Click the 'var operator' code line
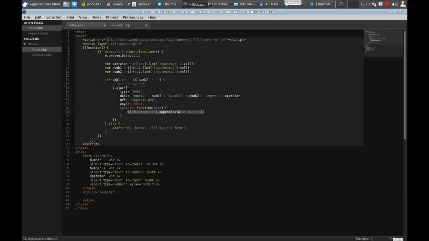429x241 pixels. 149,64
